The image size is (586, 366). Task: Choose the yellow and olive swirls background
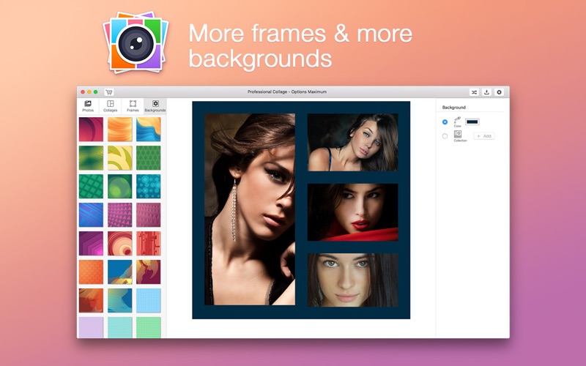tap(119, 157)
